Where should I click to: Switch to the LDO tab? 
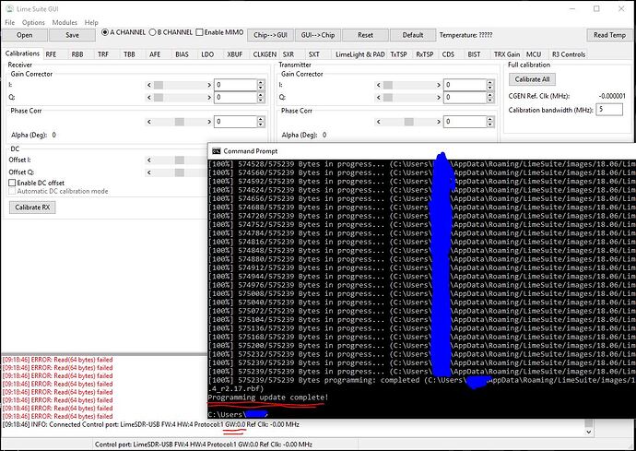tap(207, 54)
